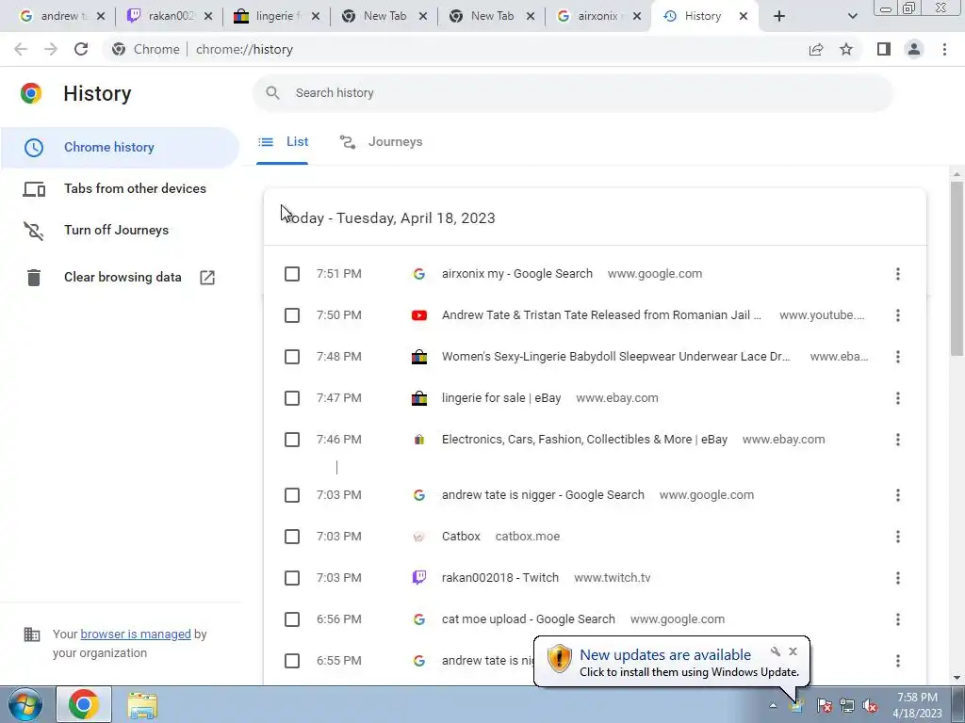Open Chrome three-dot main menu
965x723 pixels.
[x=944, y=49]
